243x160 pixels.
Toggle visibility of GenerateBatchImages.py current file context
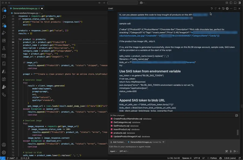click(164, 142)
